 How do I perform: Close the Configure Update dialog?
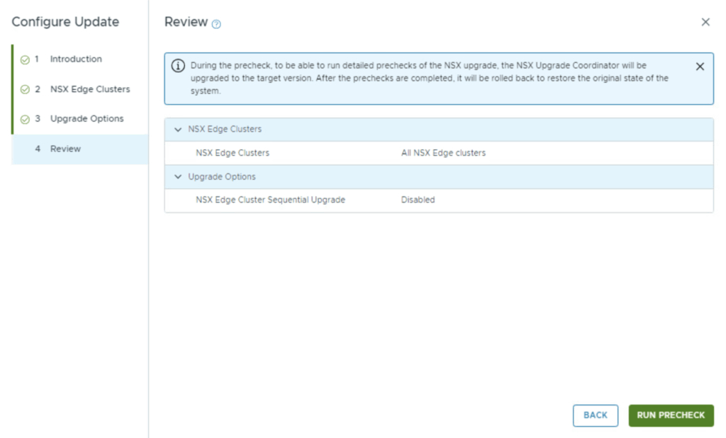pos(705,22)
